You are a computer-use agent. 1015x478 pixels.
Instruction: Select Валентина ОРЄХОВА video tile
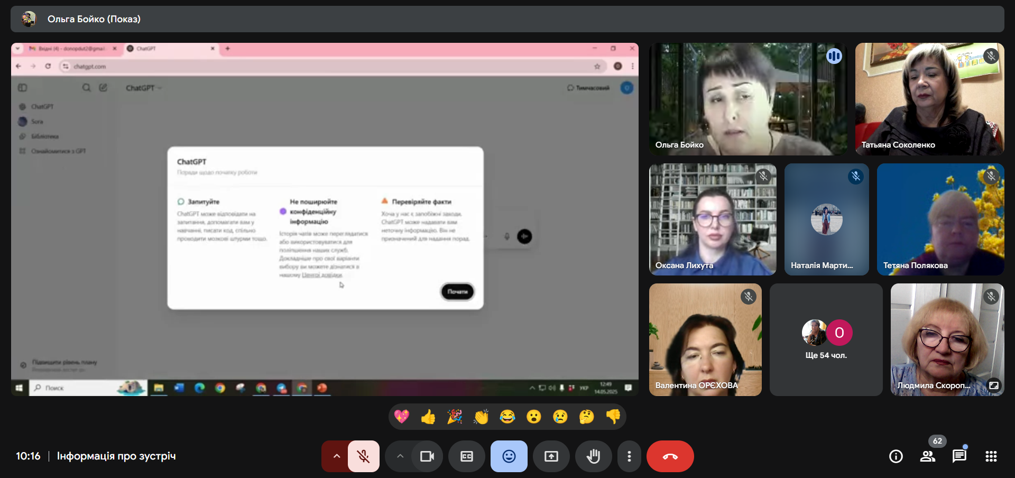point(705,339)
